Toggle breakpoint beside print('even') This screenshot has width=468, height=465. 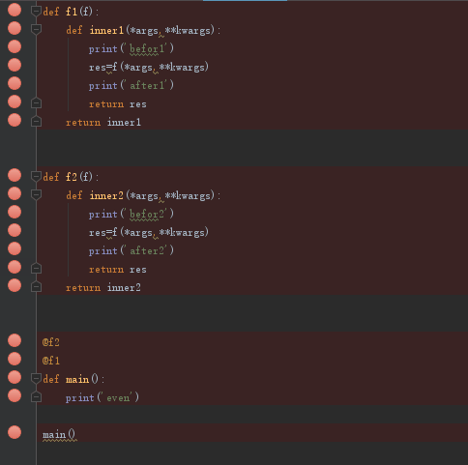click(15, 395)
